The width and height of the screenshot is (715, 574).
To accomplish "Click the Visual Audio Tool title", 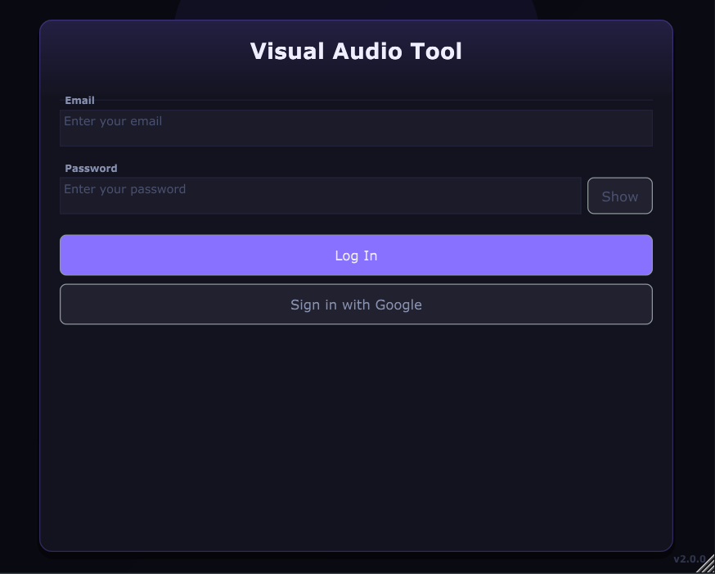I will tap(356, 51).
